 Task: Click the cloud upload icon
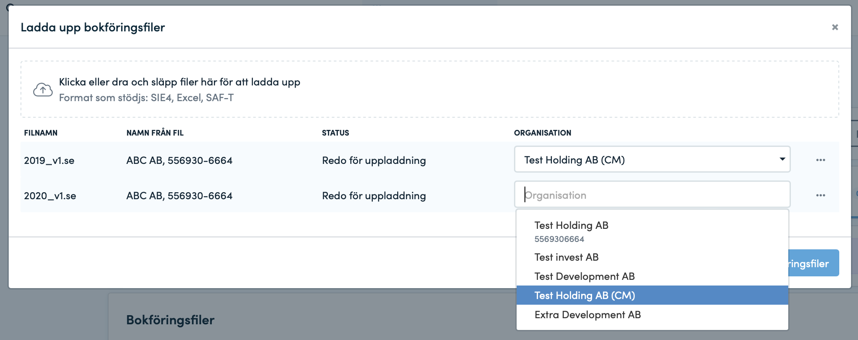[43, 90]
